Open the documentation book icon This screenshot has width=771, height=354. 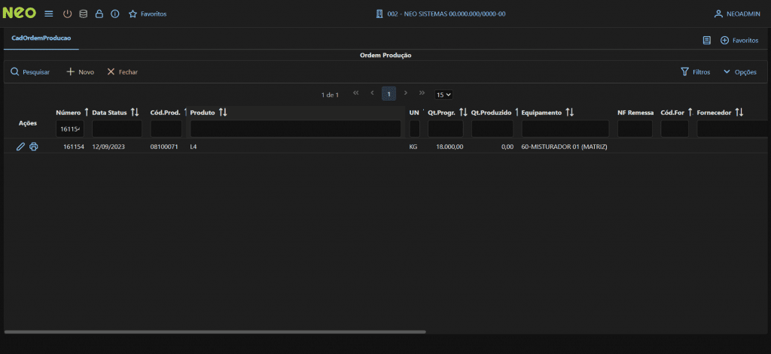click(x=706, y=40)
